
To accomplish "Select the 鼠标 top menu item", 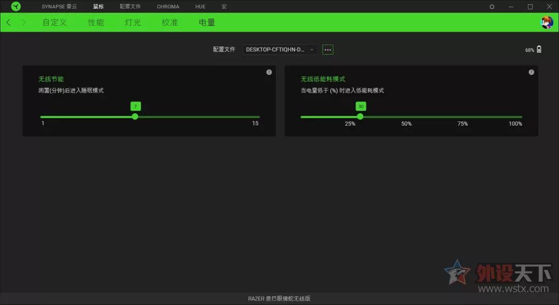I will [98, 6].
